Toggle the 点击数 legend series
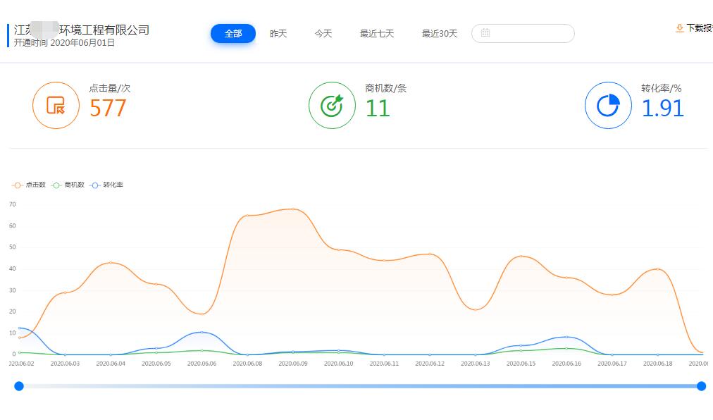 click(x=30, y=185)
